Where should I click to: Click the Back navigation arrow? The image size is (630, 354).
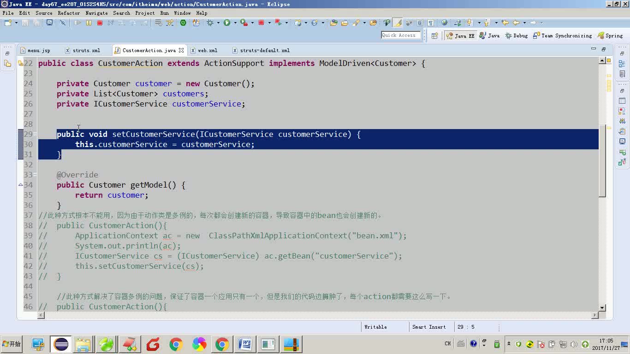click(516, 23)
